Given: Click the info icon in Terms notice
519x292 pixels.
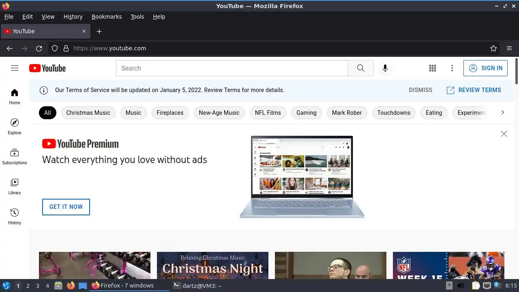Looking at the screenshot, I should coord(44,90).
